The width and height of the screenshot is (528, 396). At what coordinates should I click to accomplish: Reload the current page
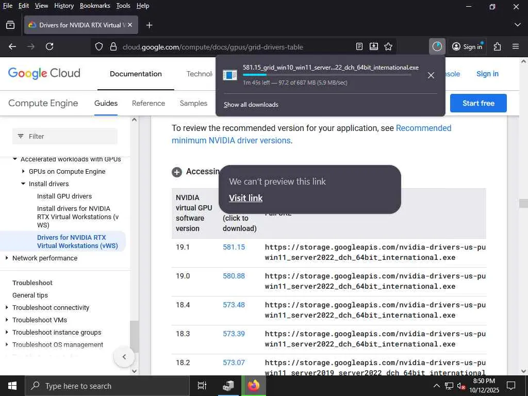[49, 46]
